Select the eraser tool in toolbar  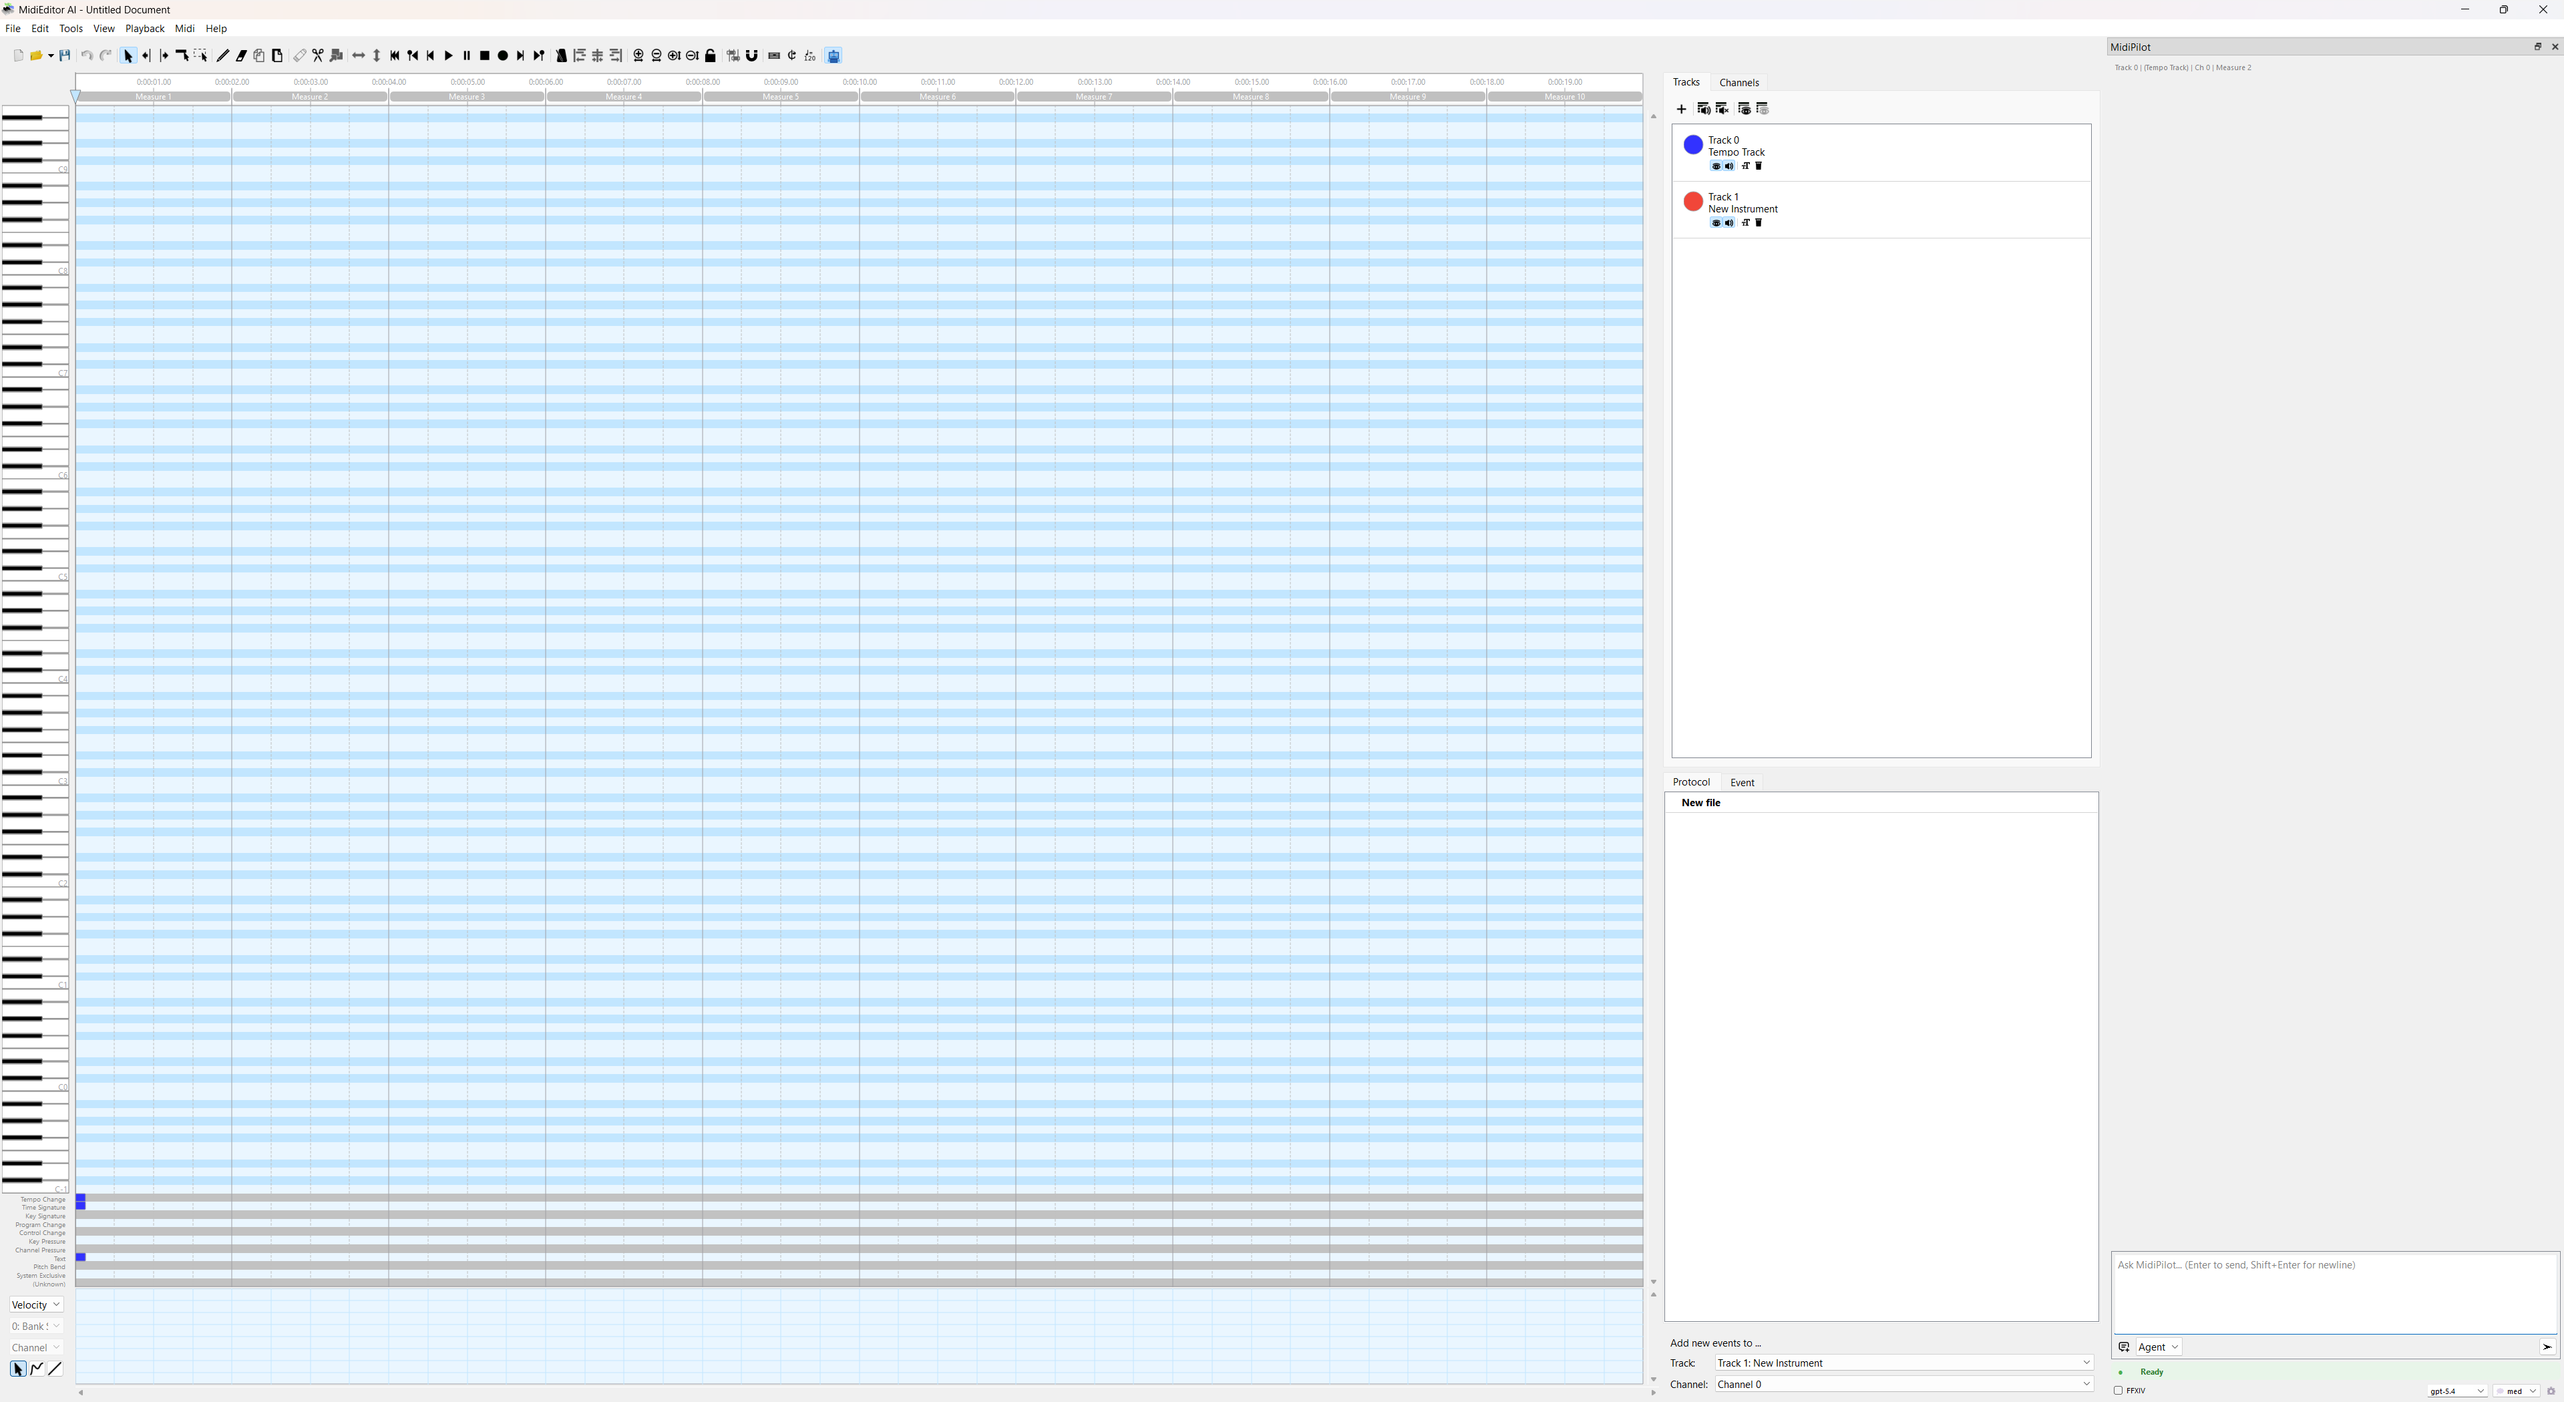click(241, 55)
